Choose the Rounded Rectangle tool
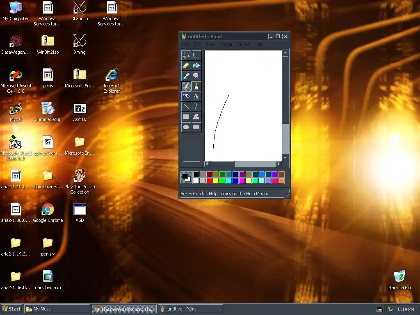Screen dimensions: 420x315 (x=196, y=127)
